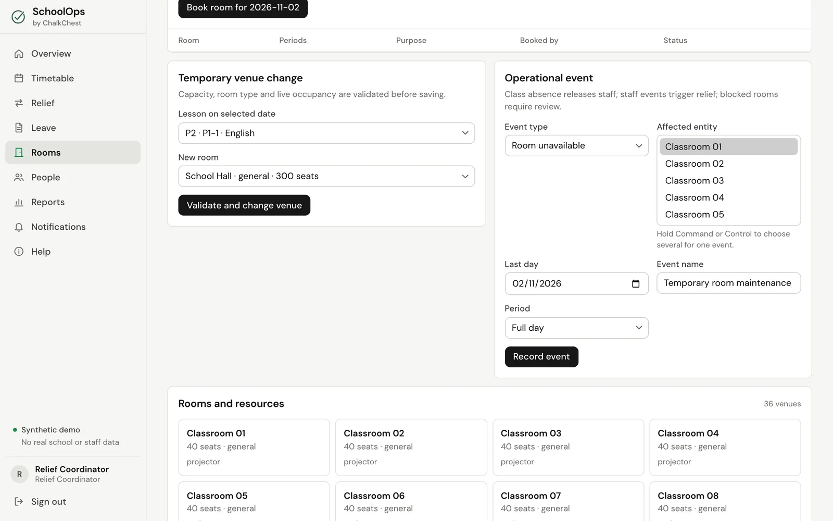The height and width of the screenshot is (521, 833).
Task: Click the Timetable calendar icon
Action: tap(19, 78)
